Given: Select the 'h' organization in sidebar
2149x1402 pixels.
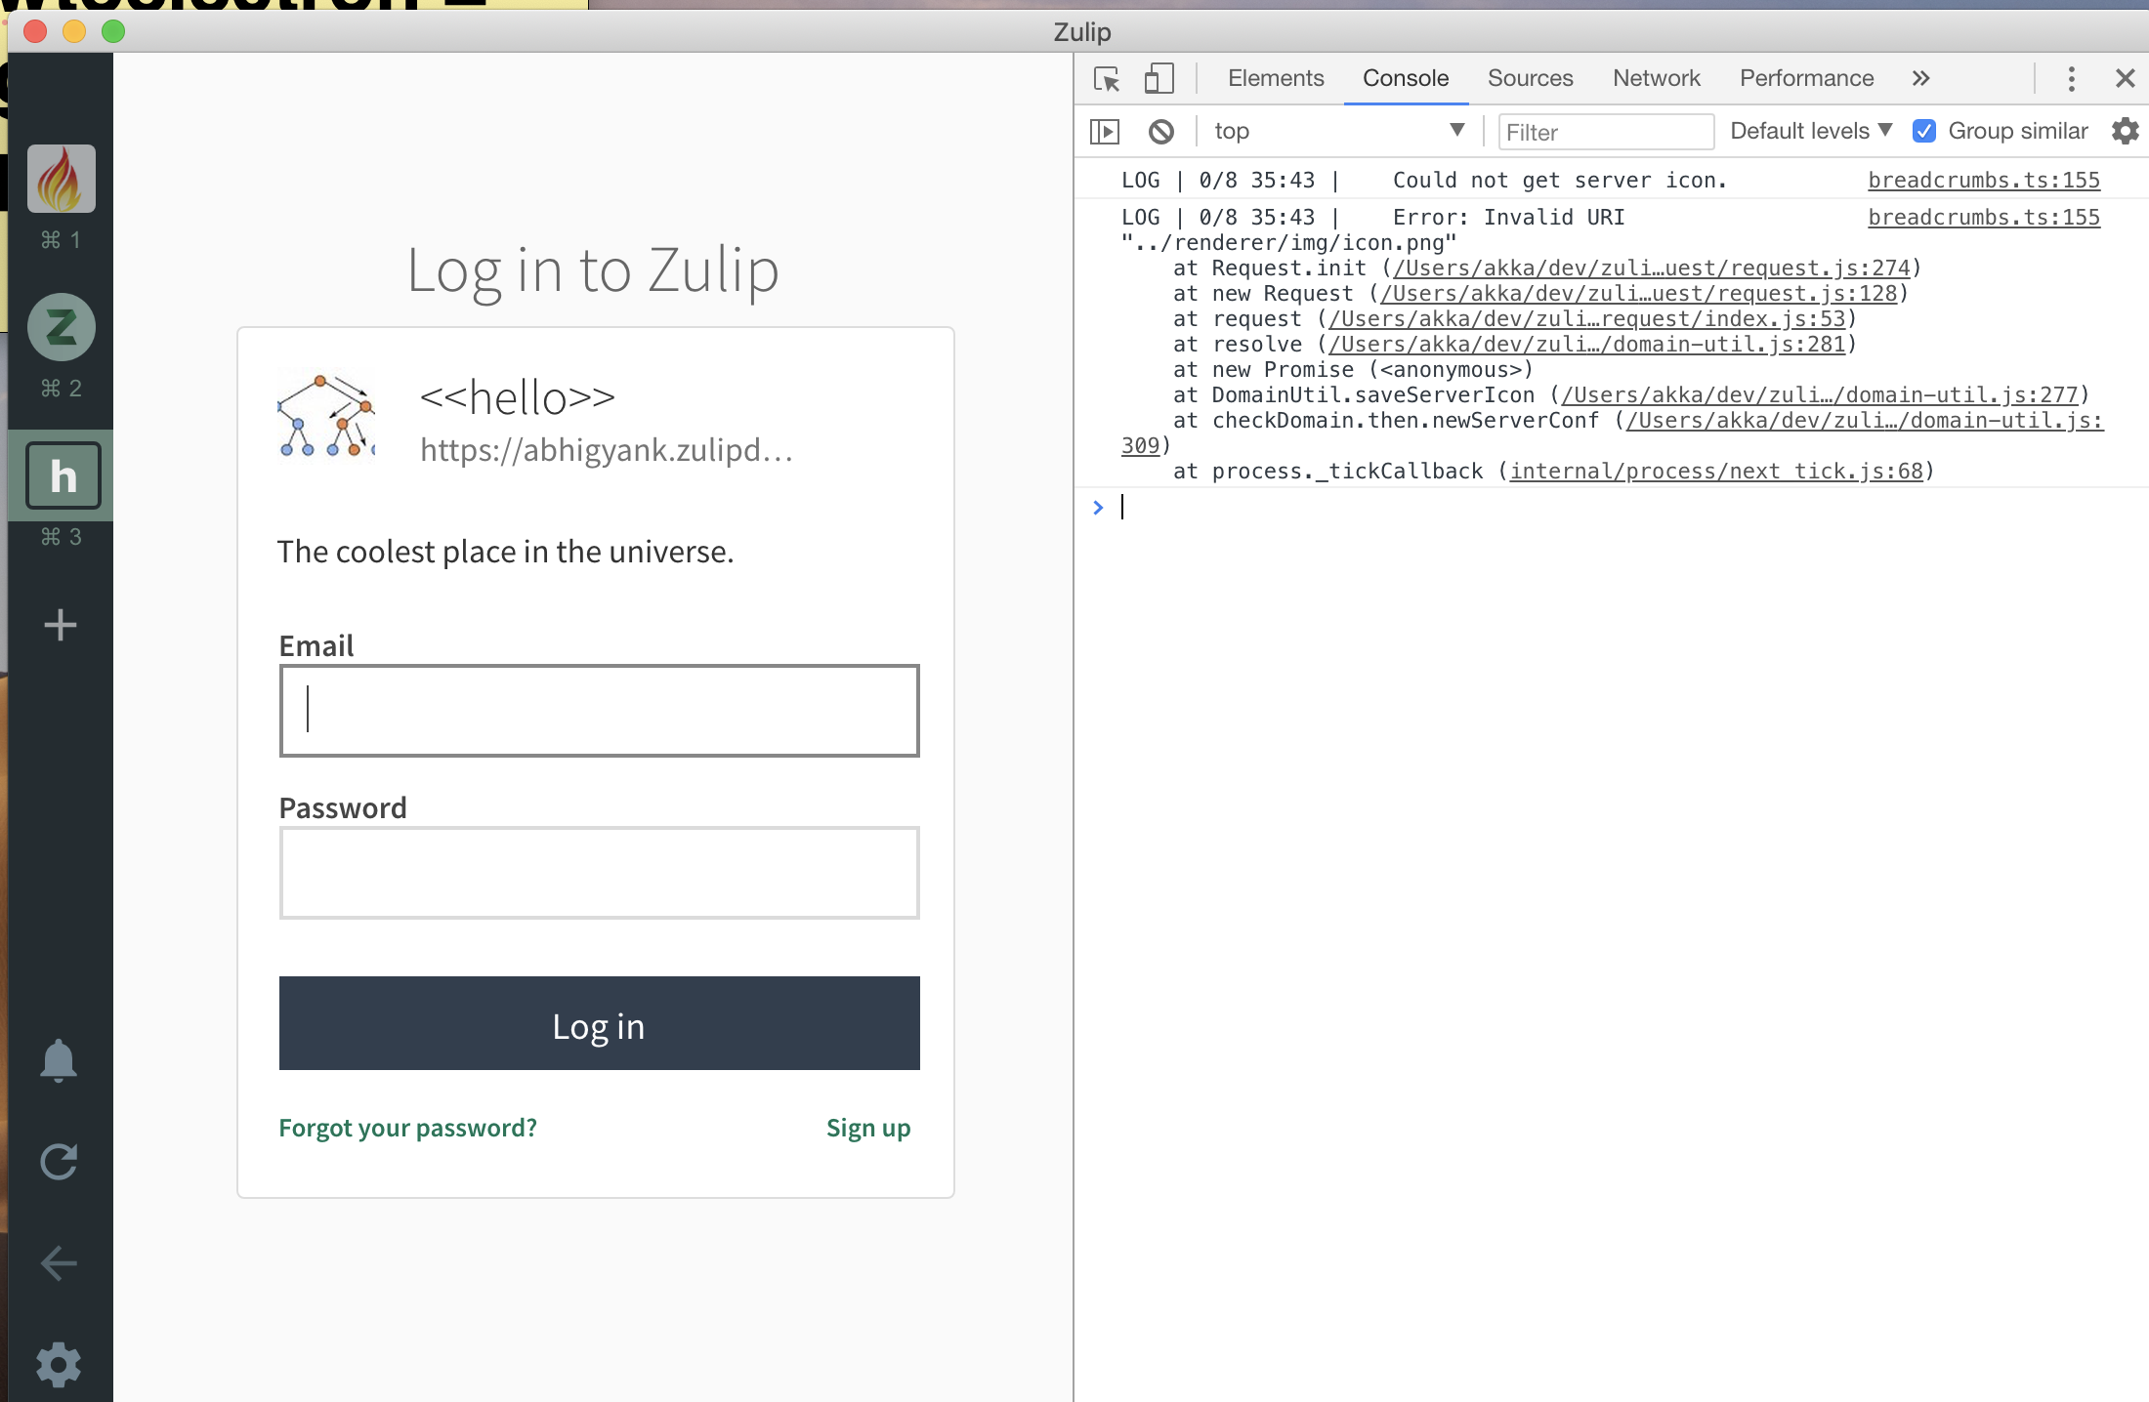Looking at the screenshot, I should pos(63,475).
